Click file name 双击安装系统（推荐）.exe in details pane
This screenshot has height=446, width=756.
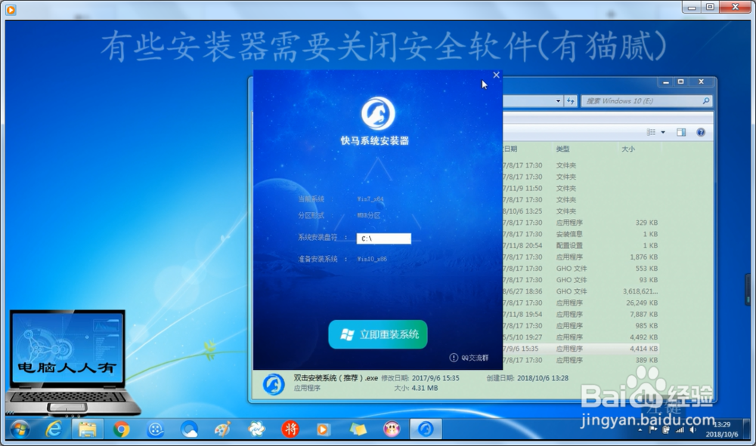point(336,378)
